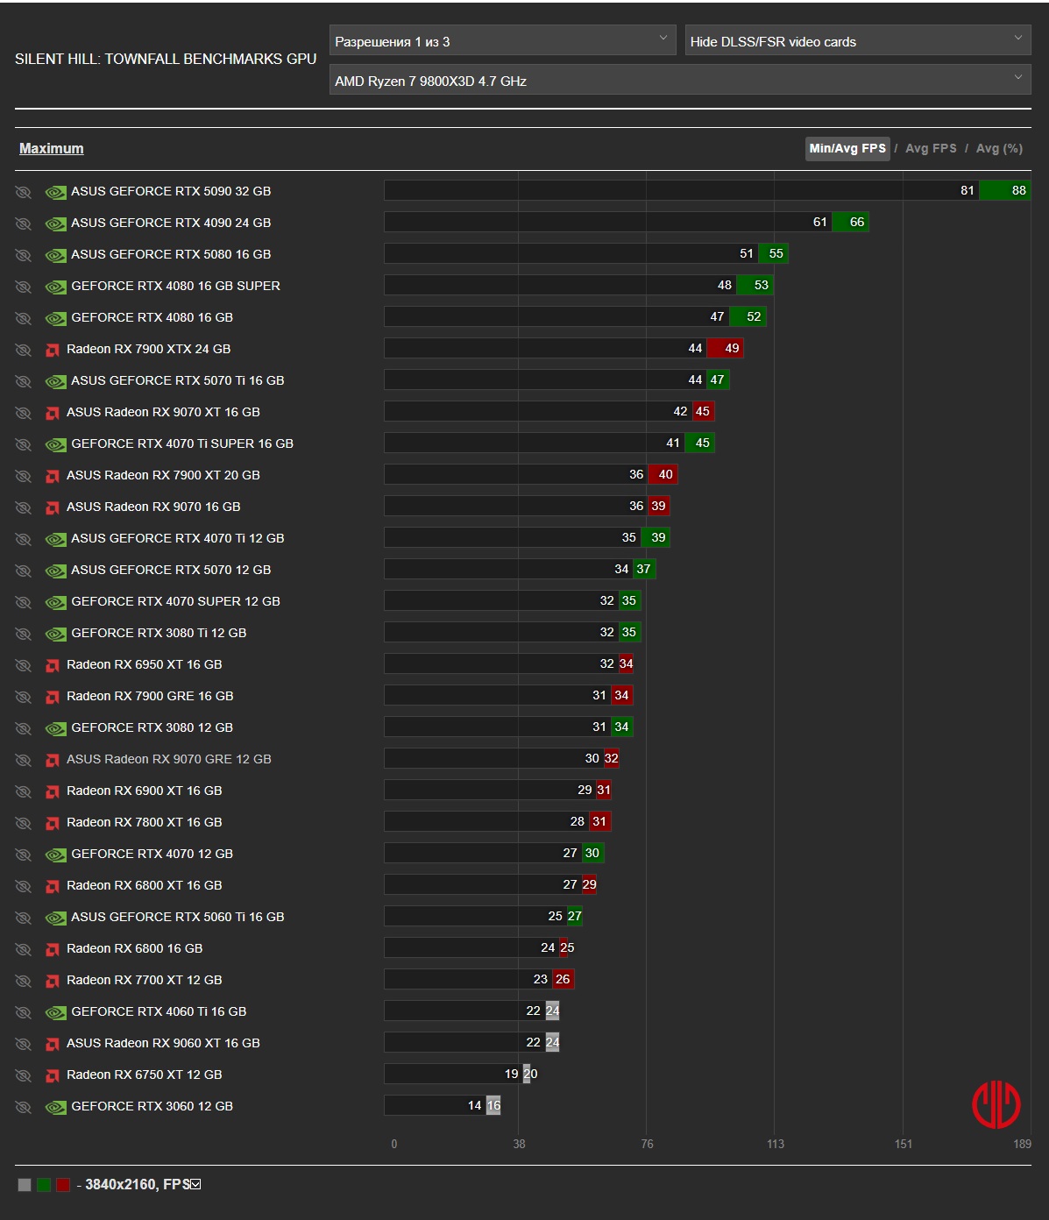Click the AMD logo beside RX 7900 XTX
Viewport: 1049px width, 1220px height.
click(53, 350)
